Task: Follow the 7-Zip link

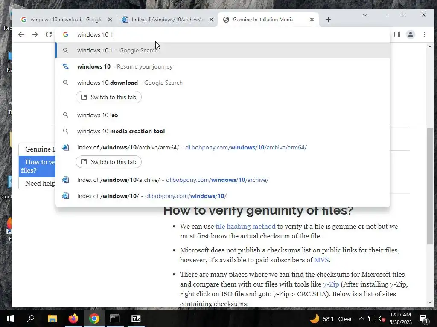Action: coord(331,284)
